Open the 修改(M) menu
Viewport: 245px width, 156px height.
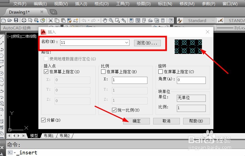(x=187, y=4)
